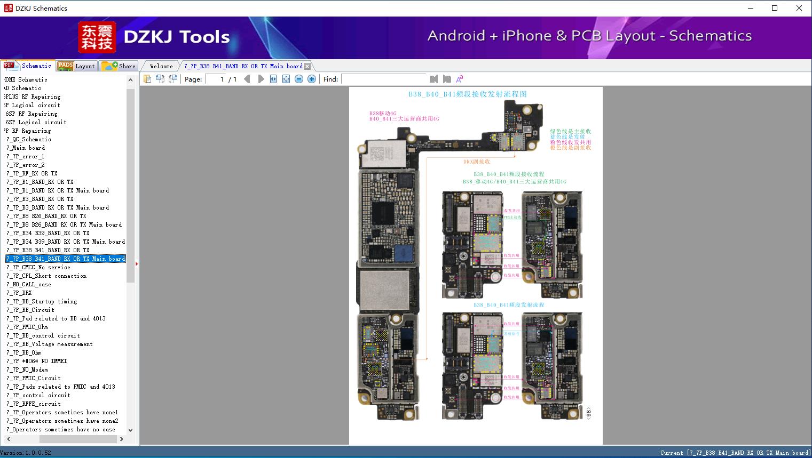Image resolution: width=812 pixels, height=458 pixels.
Task: Close the 7_7P_B38 B41 document tab
Action: pyautogui.click(x=307, y=66)
